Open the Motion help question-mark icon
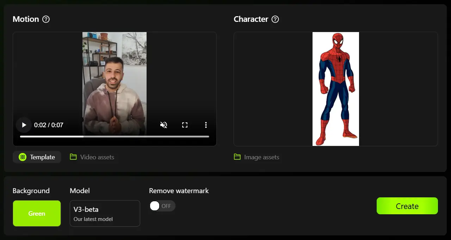Viewport: 451px width, 240px height. (x=46, y=19)
